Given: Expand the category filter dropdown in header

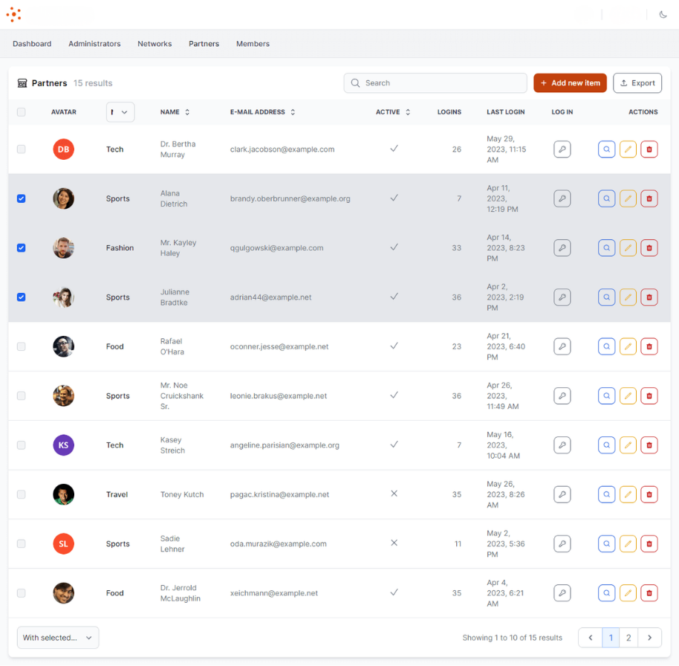Looking at the screenshot, I should coord(120,112).
